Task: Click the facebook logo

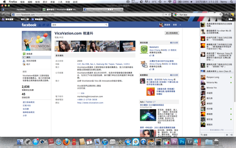Action: 29,25
